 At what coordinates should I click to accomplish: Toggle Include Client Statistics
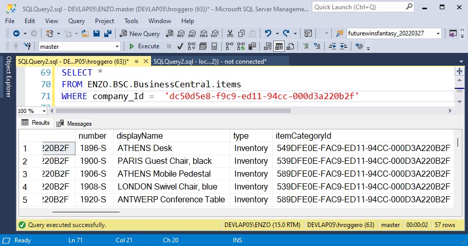click(252, 46)
